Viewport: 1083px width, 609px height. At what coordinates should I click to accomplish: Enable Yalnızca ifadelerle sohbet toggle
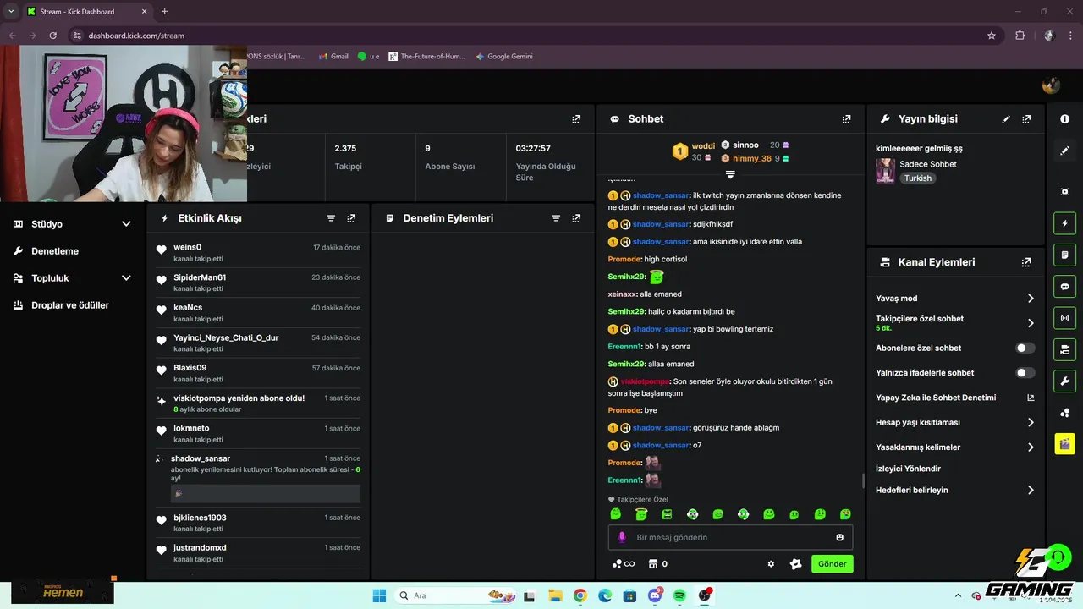[x=1025, y=373]
